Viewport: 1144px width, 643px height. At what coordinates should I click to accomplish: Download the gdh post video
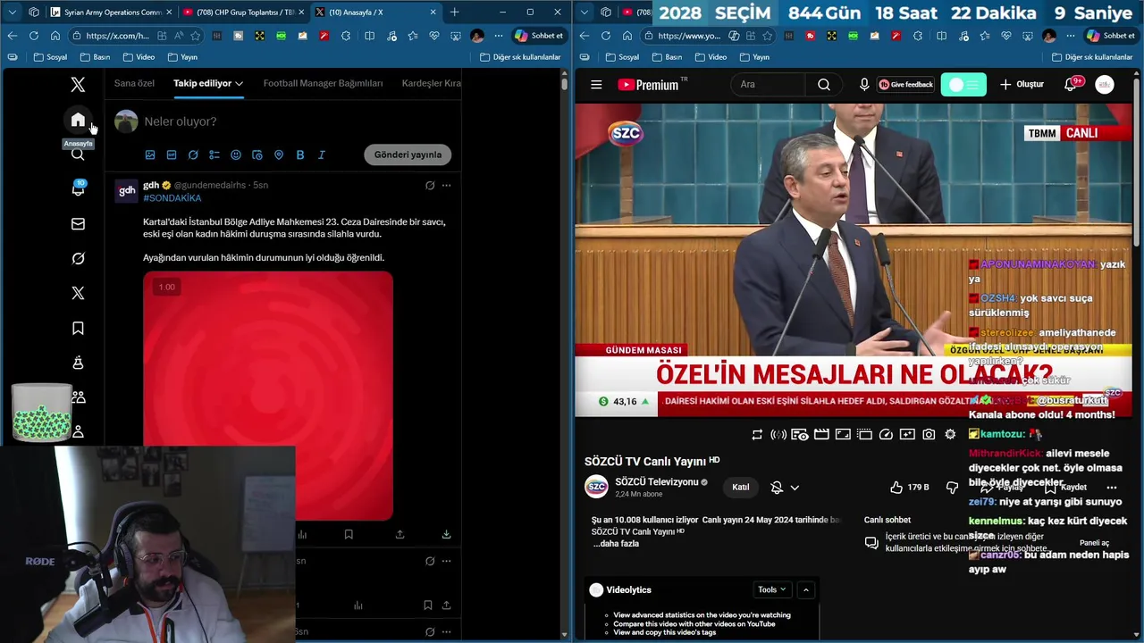[x=446, y=534]
